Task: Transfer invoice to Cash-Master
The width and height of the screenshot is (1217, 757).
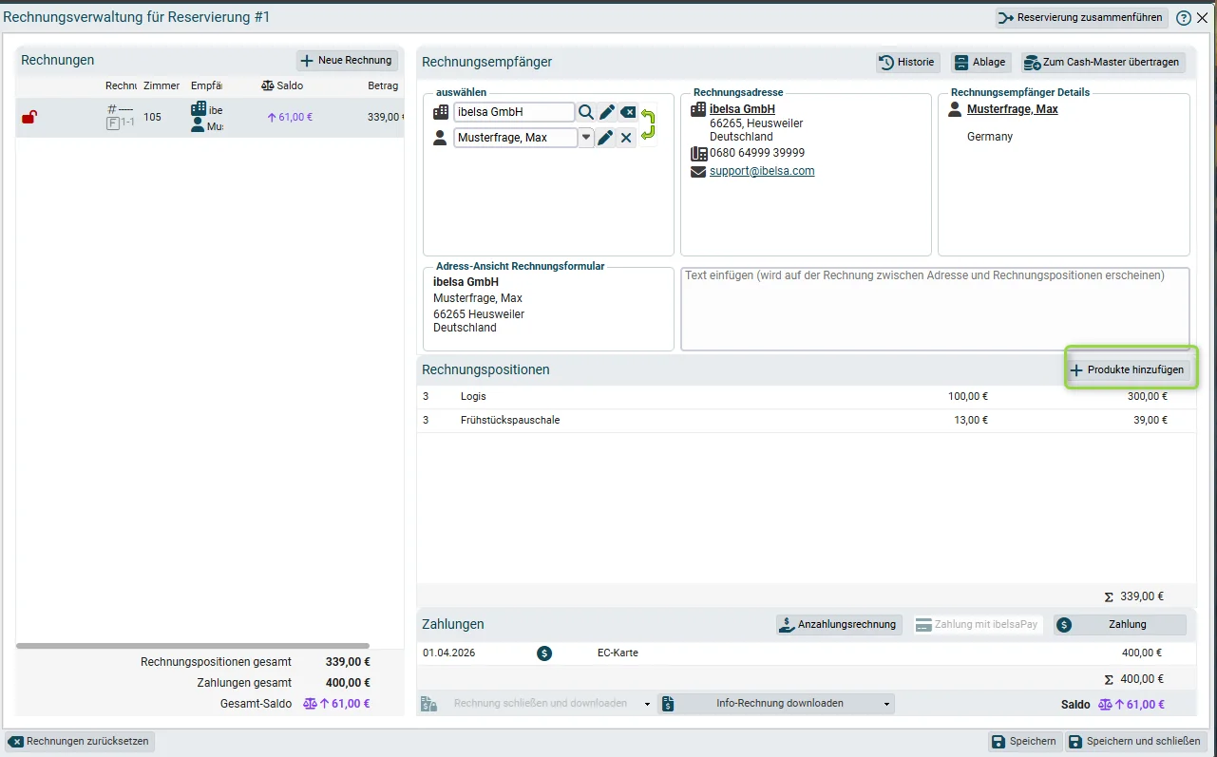Action: tap(1103, 62)
